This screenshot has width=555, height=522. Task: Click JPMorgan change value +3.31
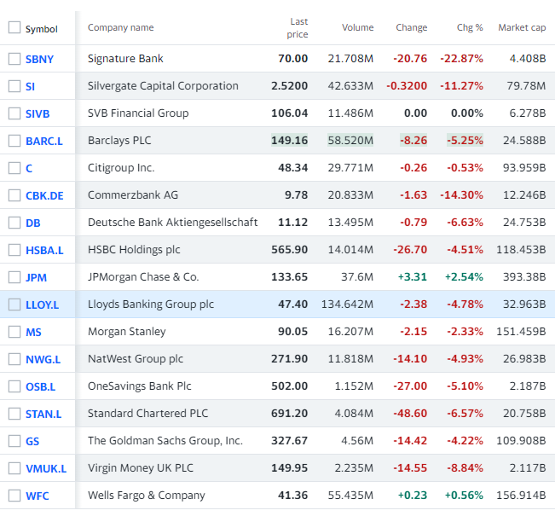[413, 277]
